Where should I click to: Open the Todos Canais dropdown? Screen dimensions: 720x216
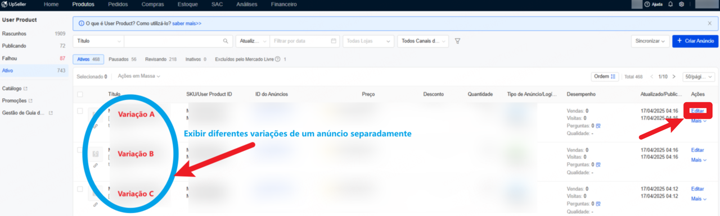tap(423, 41)
